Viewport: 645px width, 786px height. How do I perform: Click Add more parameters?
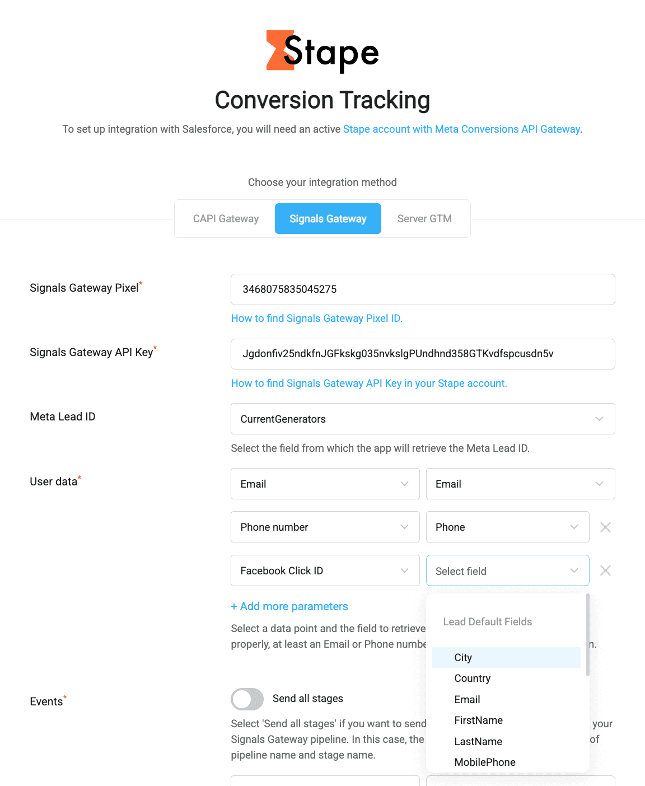pos(289,606)
